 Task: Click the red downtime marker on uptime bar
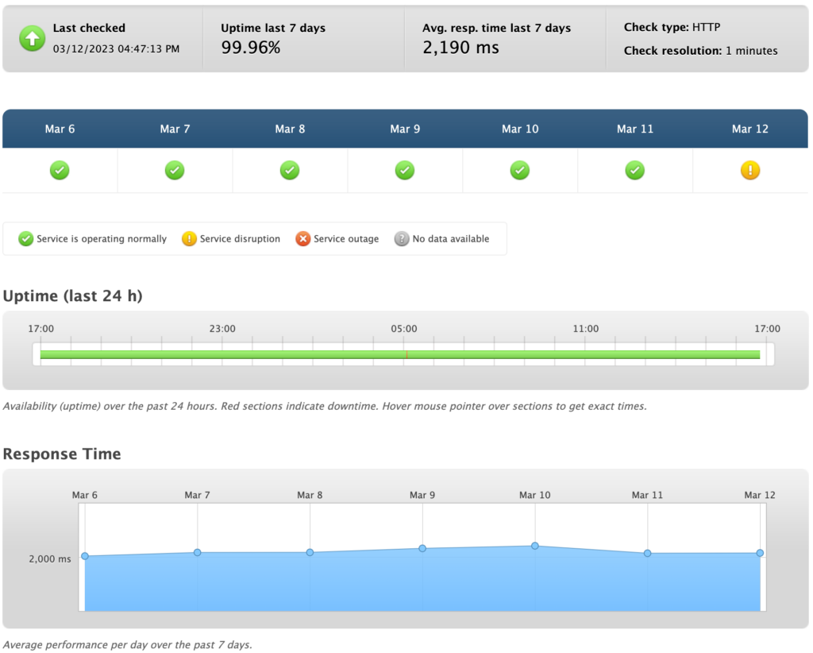(x=407, y=355)
